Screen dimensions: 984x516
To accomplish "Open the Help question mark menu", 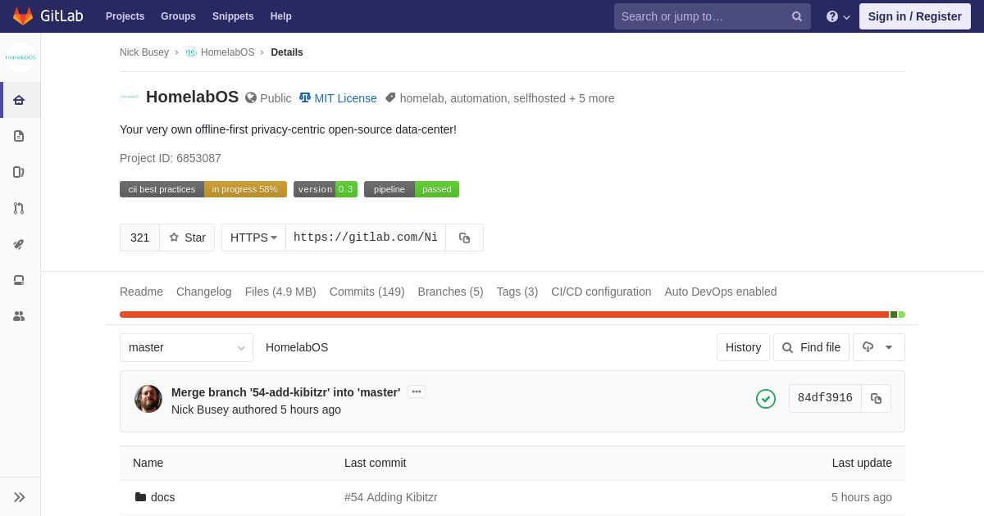I will point(838,16).
